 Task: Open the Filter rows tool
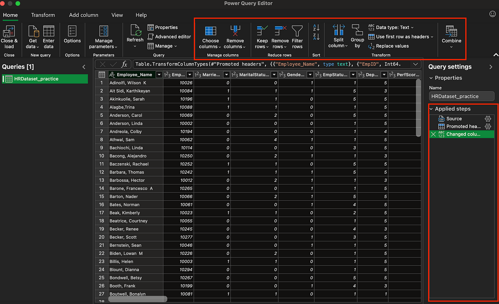(x=297, y=36)
